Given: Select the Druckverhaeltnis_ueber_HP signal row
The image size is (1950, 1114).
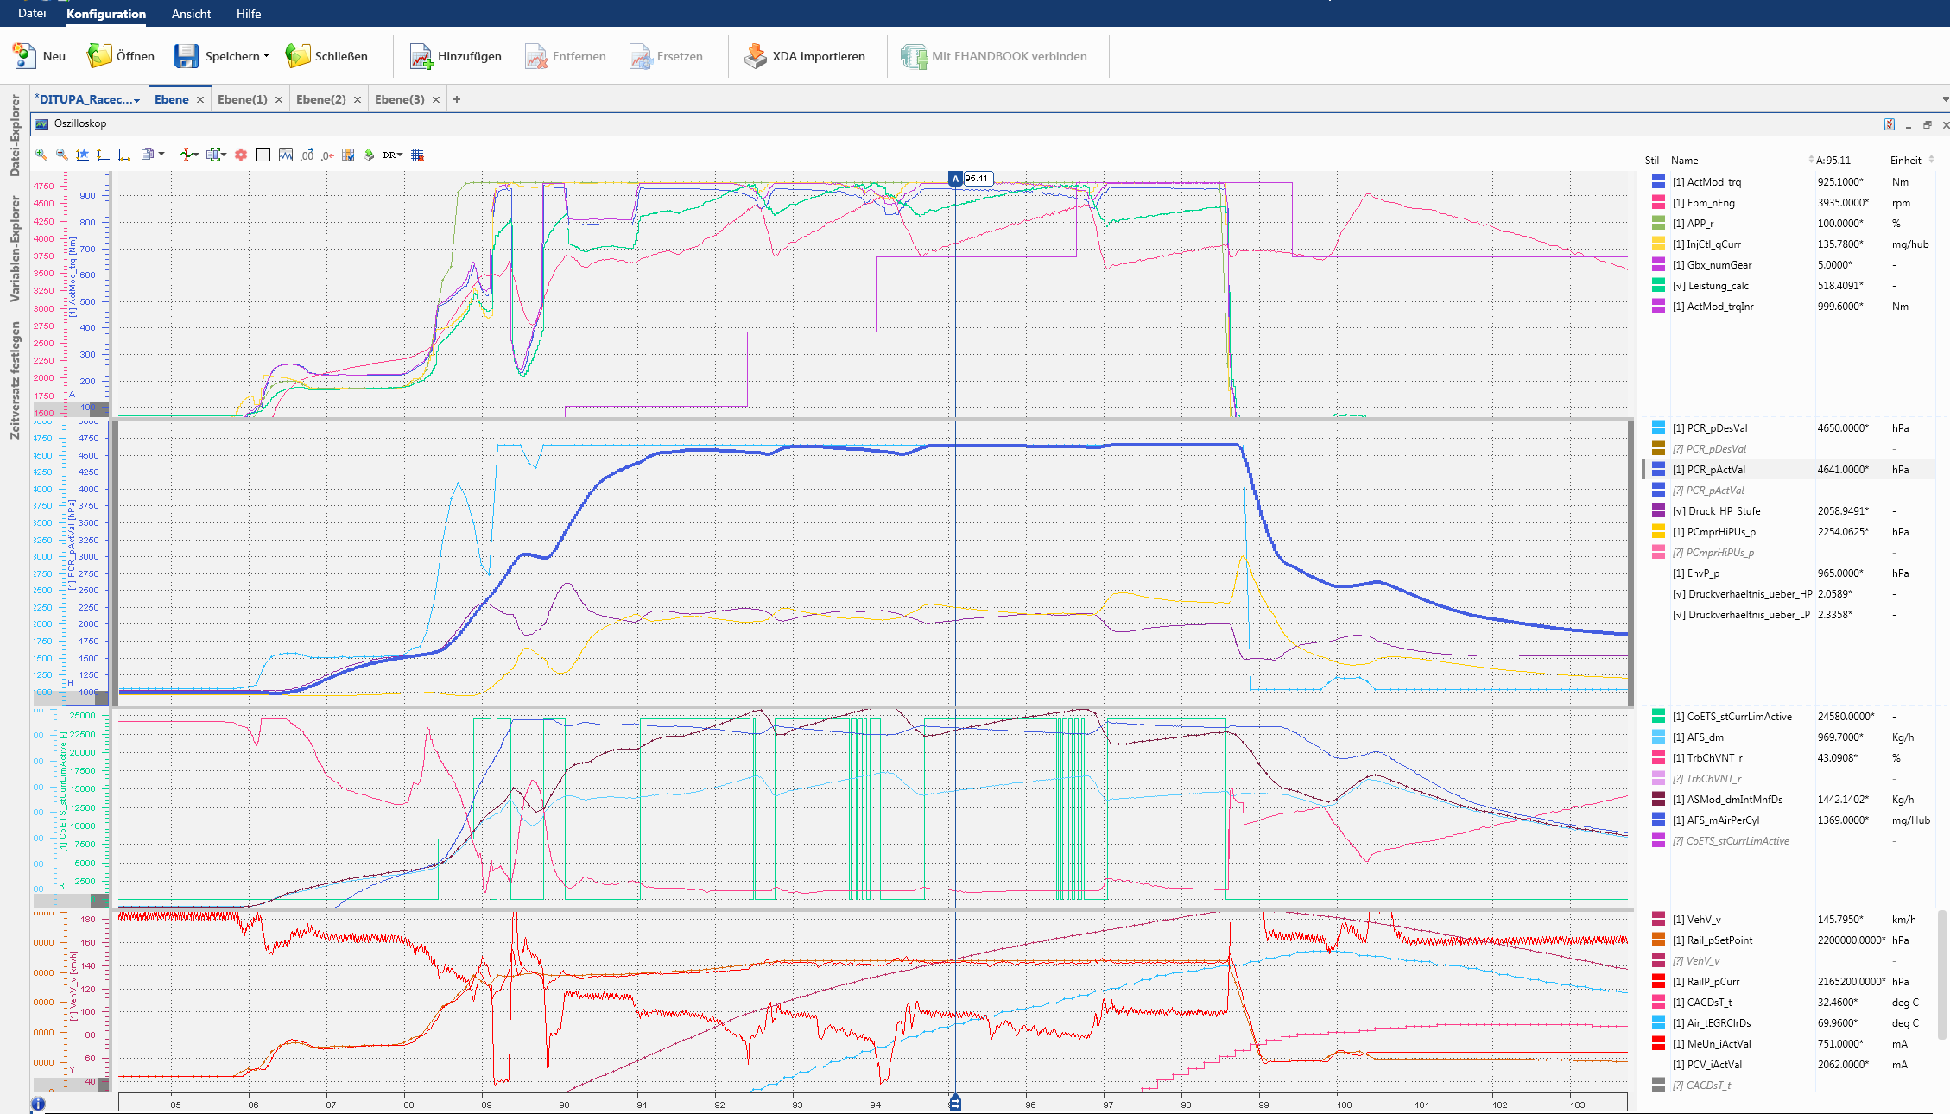Looking at the screenshot, I should [1788, 593].
